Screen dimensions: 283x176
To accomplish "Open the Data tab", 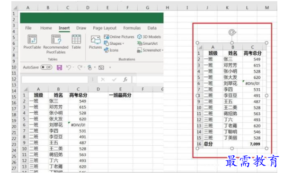I will (152, 28).
